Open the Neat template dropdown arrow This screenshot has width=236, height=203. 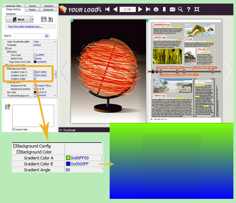(x=32, y=19)
